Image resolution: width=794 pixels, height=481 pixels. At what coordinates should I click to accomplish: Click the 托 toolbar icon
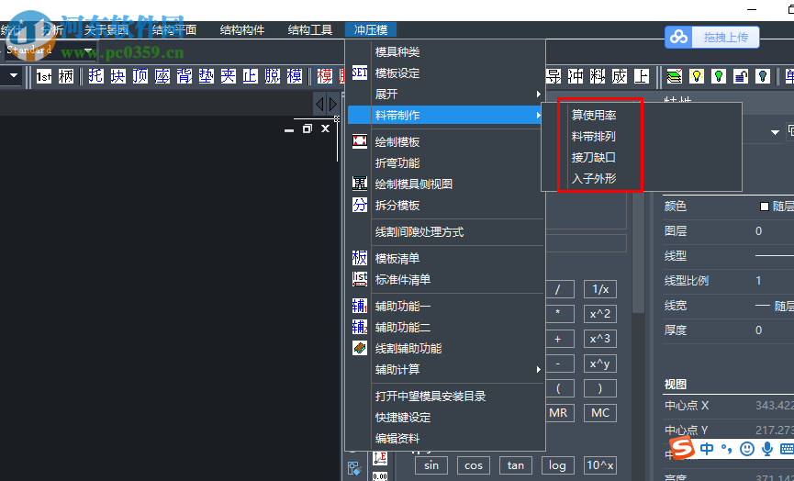click(95, 76)
